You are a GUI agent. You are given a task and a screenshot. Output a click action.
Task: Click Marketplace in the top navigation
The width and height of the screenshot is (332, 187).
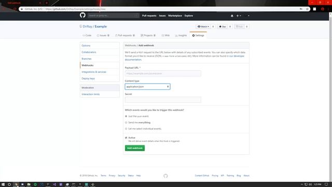point(175,16)
